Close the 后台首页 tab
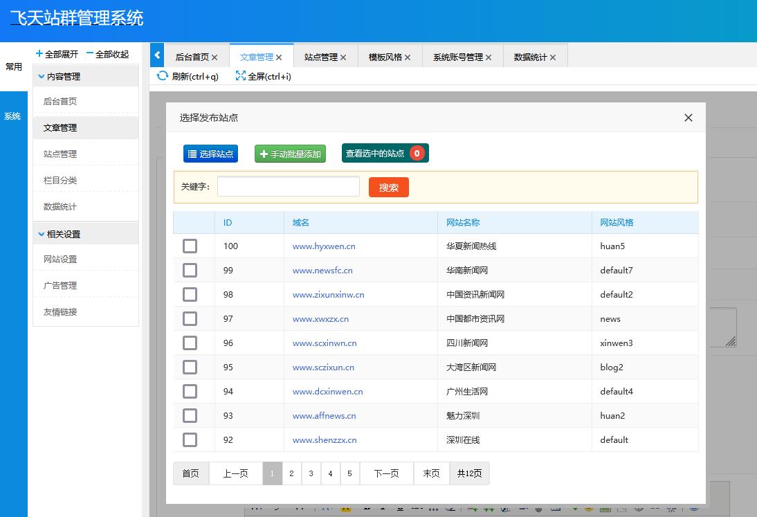Viewport: 757px width, 517px height. (x=215, y=57)
